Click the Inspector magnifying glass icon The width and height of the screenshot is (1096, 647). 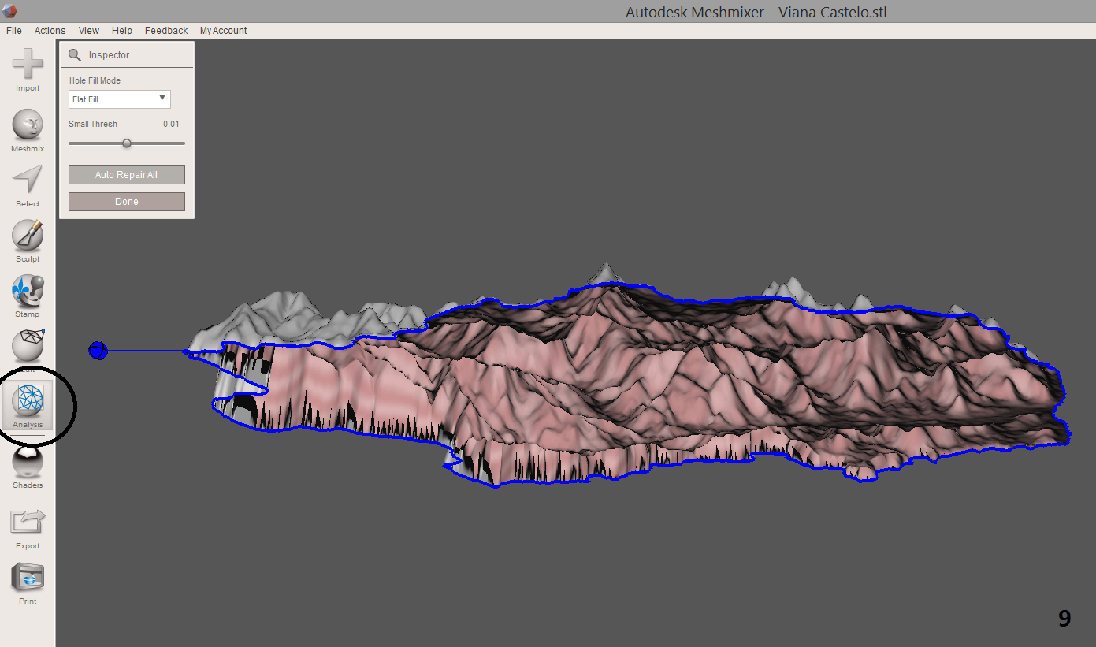click(75, 54)
